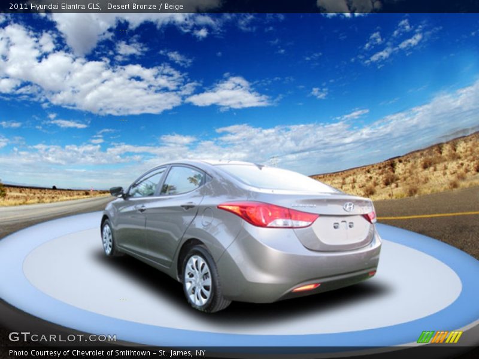Screen dimensions: 479x359
Task: Click the driver side mirror
Action: click(x=116, y=191)
